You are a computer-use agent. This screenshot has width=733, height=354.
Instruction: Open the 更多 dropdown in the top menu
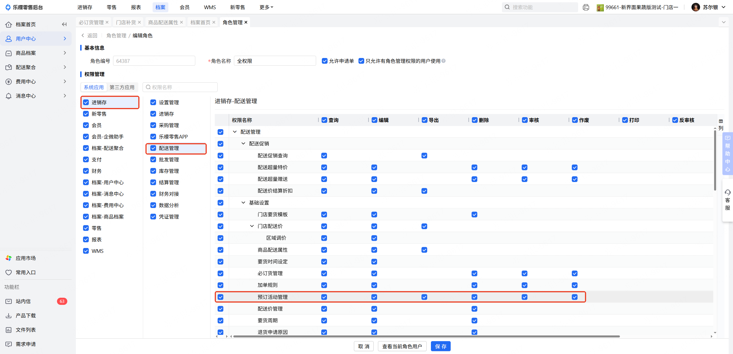pyautogui.click(x=266, y=7)
